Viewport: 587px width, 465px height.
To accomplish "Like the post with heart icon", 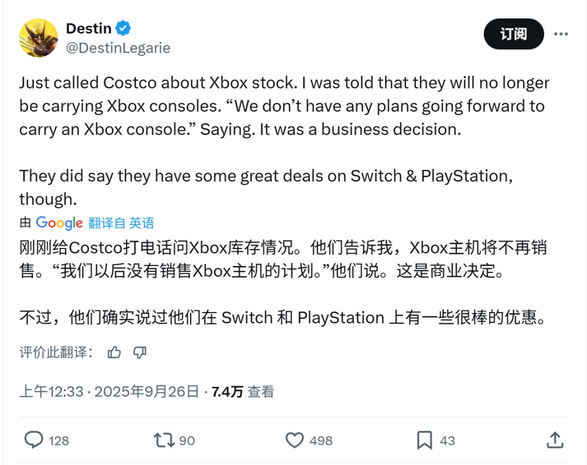I will pyautogui.click(x=295, y=440).
